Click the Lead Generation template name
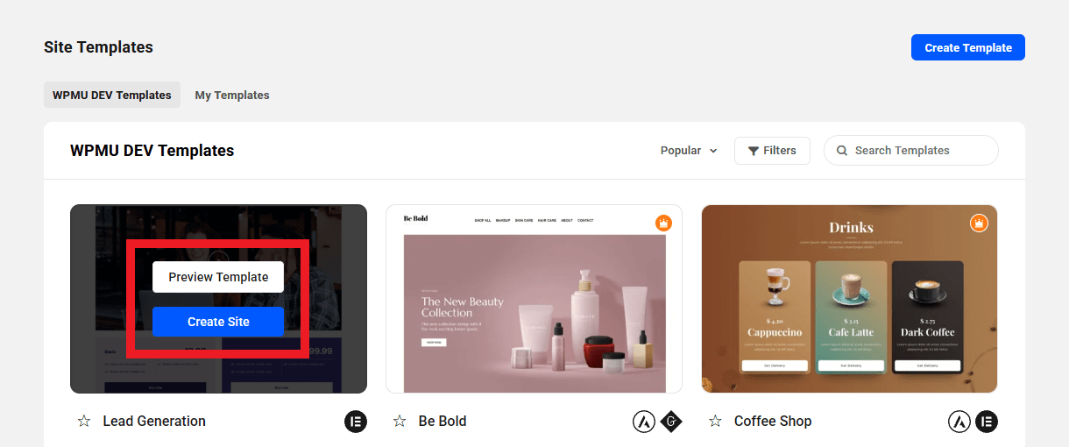The image size is (1069, 447). [154, 422]
